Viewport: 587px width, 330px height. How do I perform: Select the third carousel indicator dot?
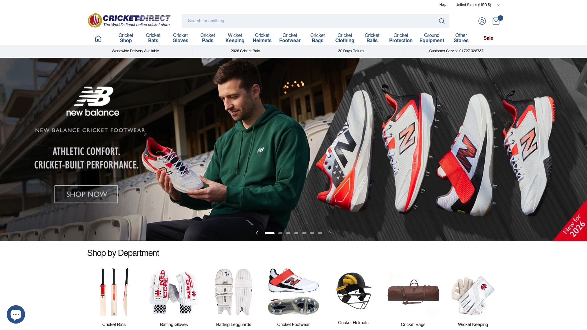click(288, 233)
